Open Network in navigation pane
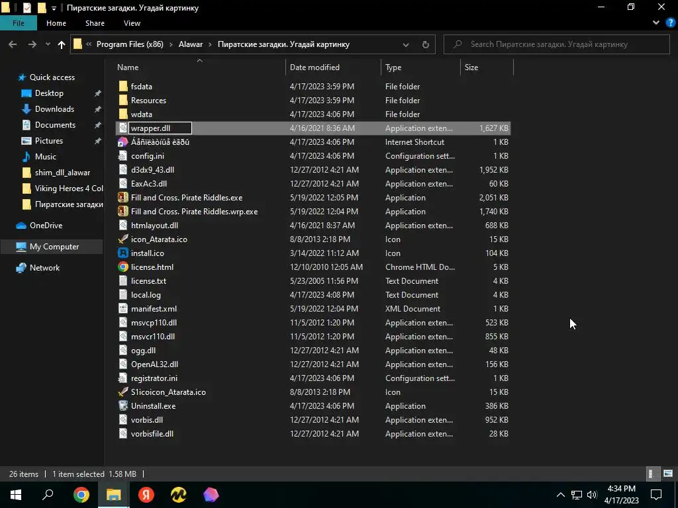 44,268
